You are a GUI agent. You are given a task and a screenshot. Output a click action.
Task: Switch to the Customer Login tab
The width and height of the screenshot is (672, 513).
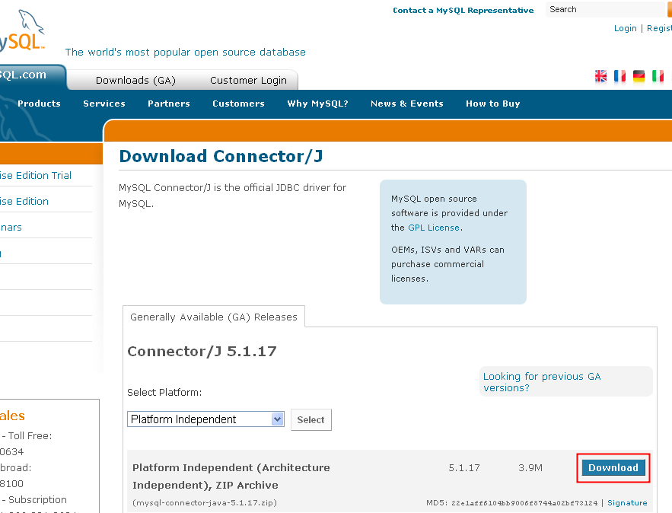[248, 80]
